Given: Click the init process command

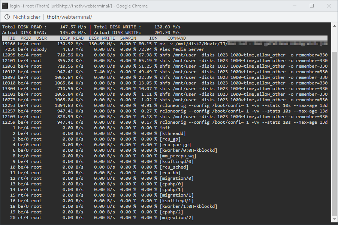Looking at the screenshot, I should [165, 128].
